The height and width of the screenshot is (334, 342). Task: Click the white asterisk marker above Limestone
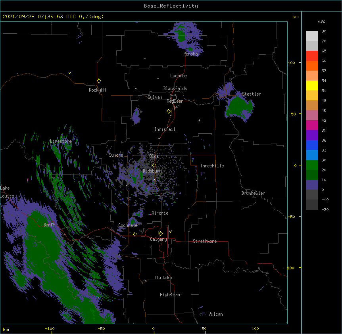pos(61,137)
